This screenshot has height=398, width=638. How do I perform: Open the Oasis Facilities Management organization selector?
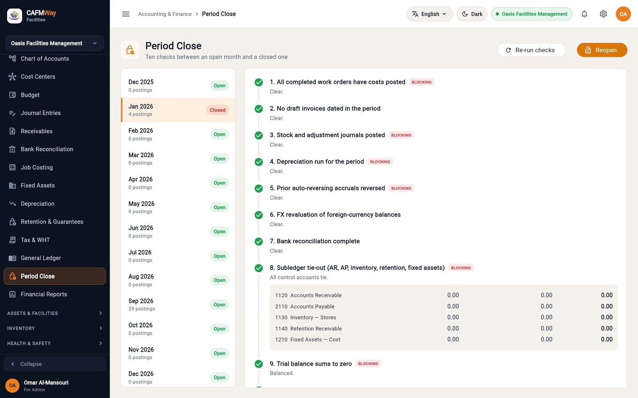click(x=55, y=43)
